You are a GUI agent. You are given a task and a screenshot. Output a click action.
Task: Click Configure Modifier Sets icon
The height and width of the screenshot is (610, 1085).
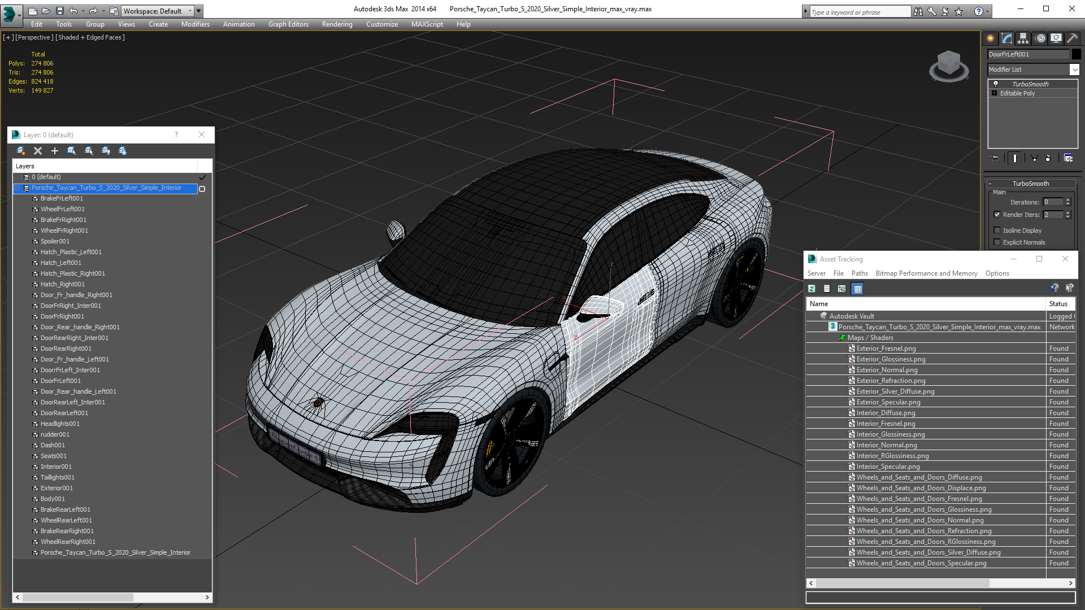coord(1068,158)
